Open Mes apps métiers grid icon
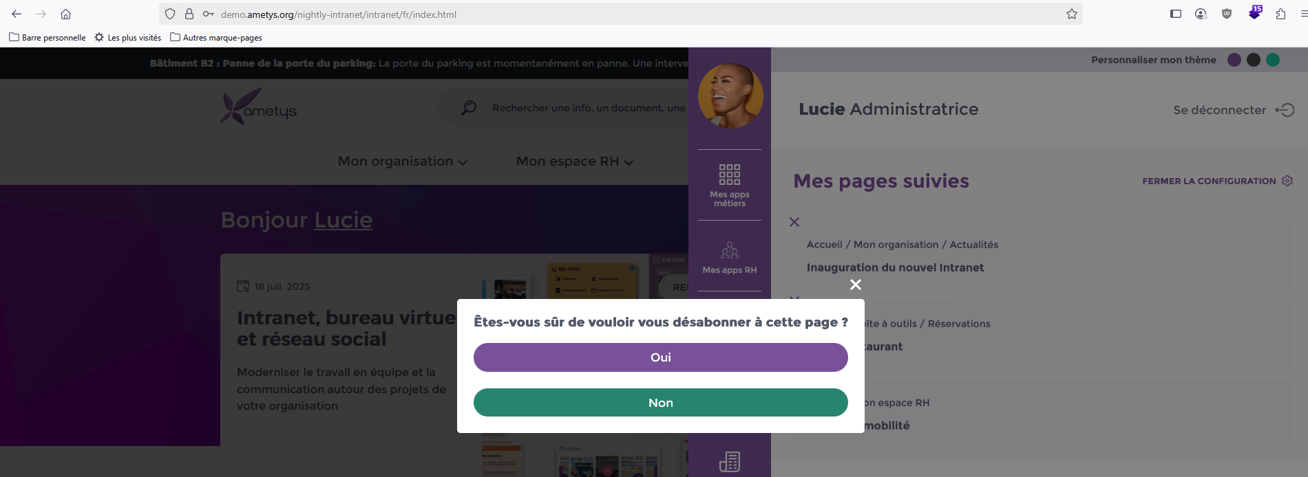 click(729, 175)
